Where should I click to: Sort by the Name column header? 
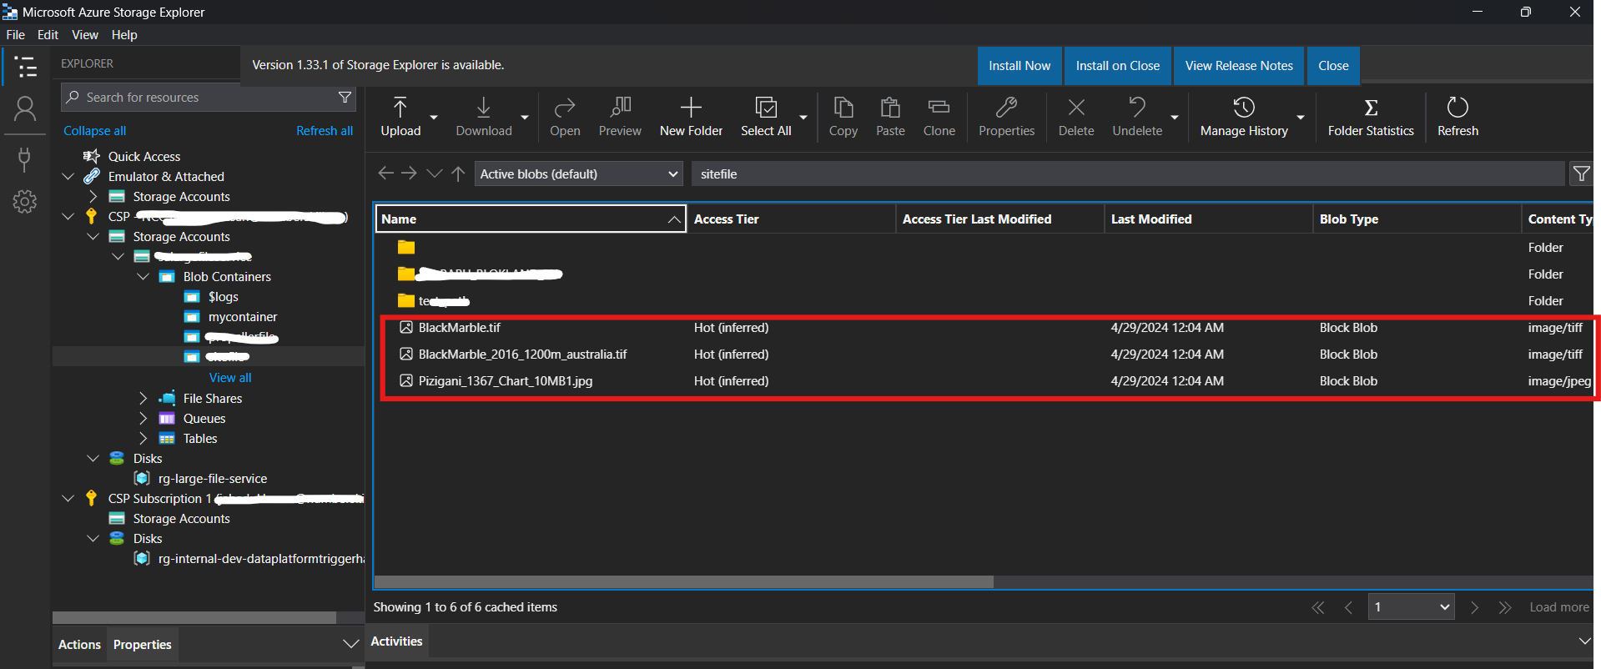531,219
